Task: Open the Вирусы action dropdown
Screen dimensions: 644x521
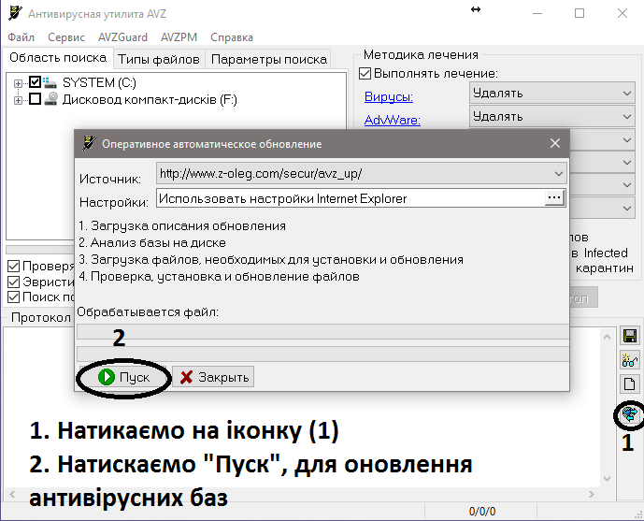Action: point(626,93)
